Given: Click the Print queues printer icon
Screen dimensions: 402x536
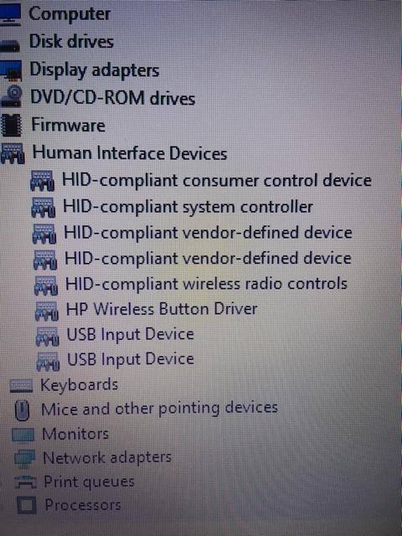Looking at the screenshot, I should point(26,482).
